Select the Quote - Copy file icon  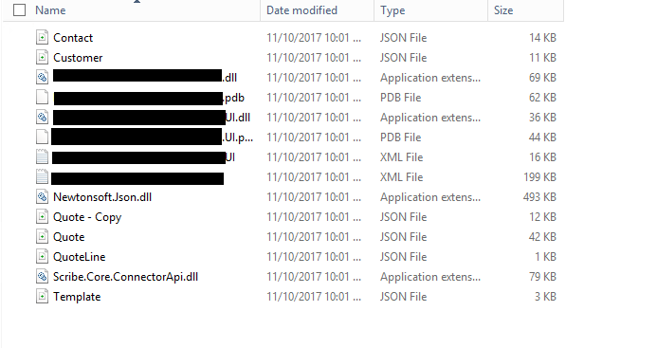(x=42, y=217)
